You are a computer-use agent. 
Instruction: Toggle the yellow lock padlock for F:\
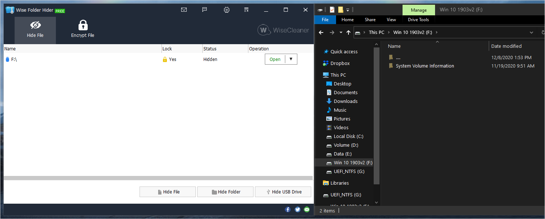pos(165,59)
